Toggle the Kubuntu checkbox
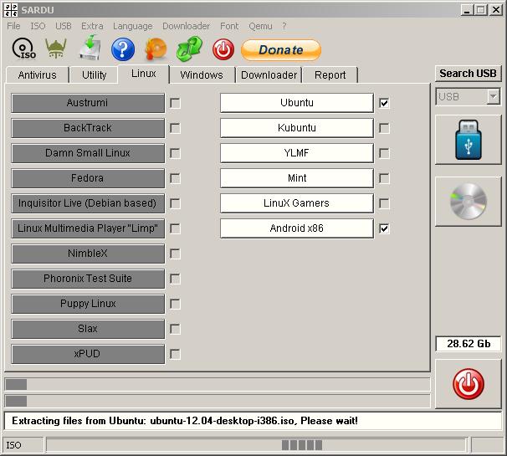 pyautogui.click(x=384, y=128)
